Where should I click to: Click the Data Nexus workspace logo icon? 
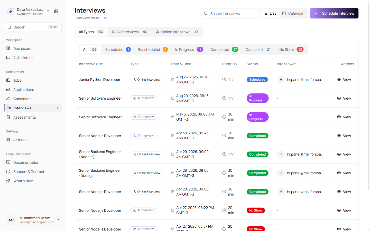tap(11, 11)
